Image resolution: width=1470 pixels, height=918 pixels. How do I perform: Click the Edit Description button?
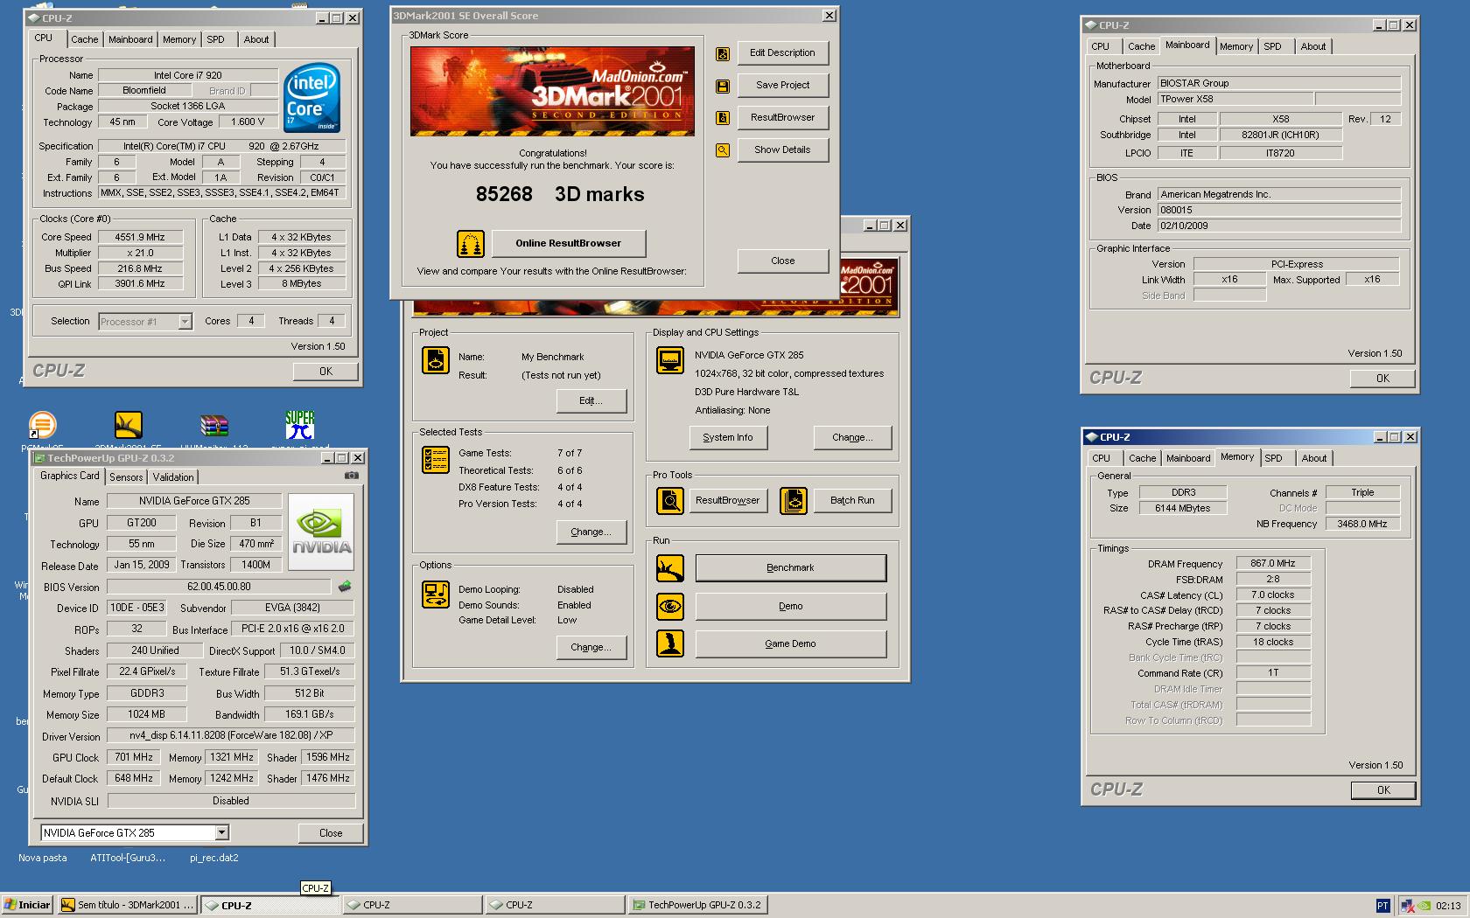point(783,53)
